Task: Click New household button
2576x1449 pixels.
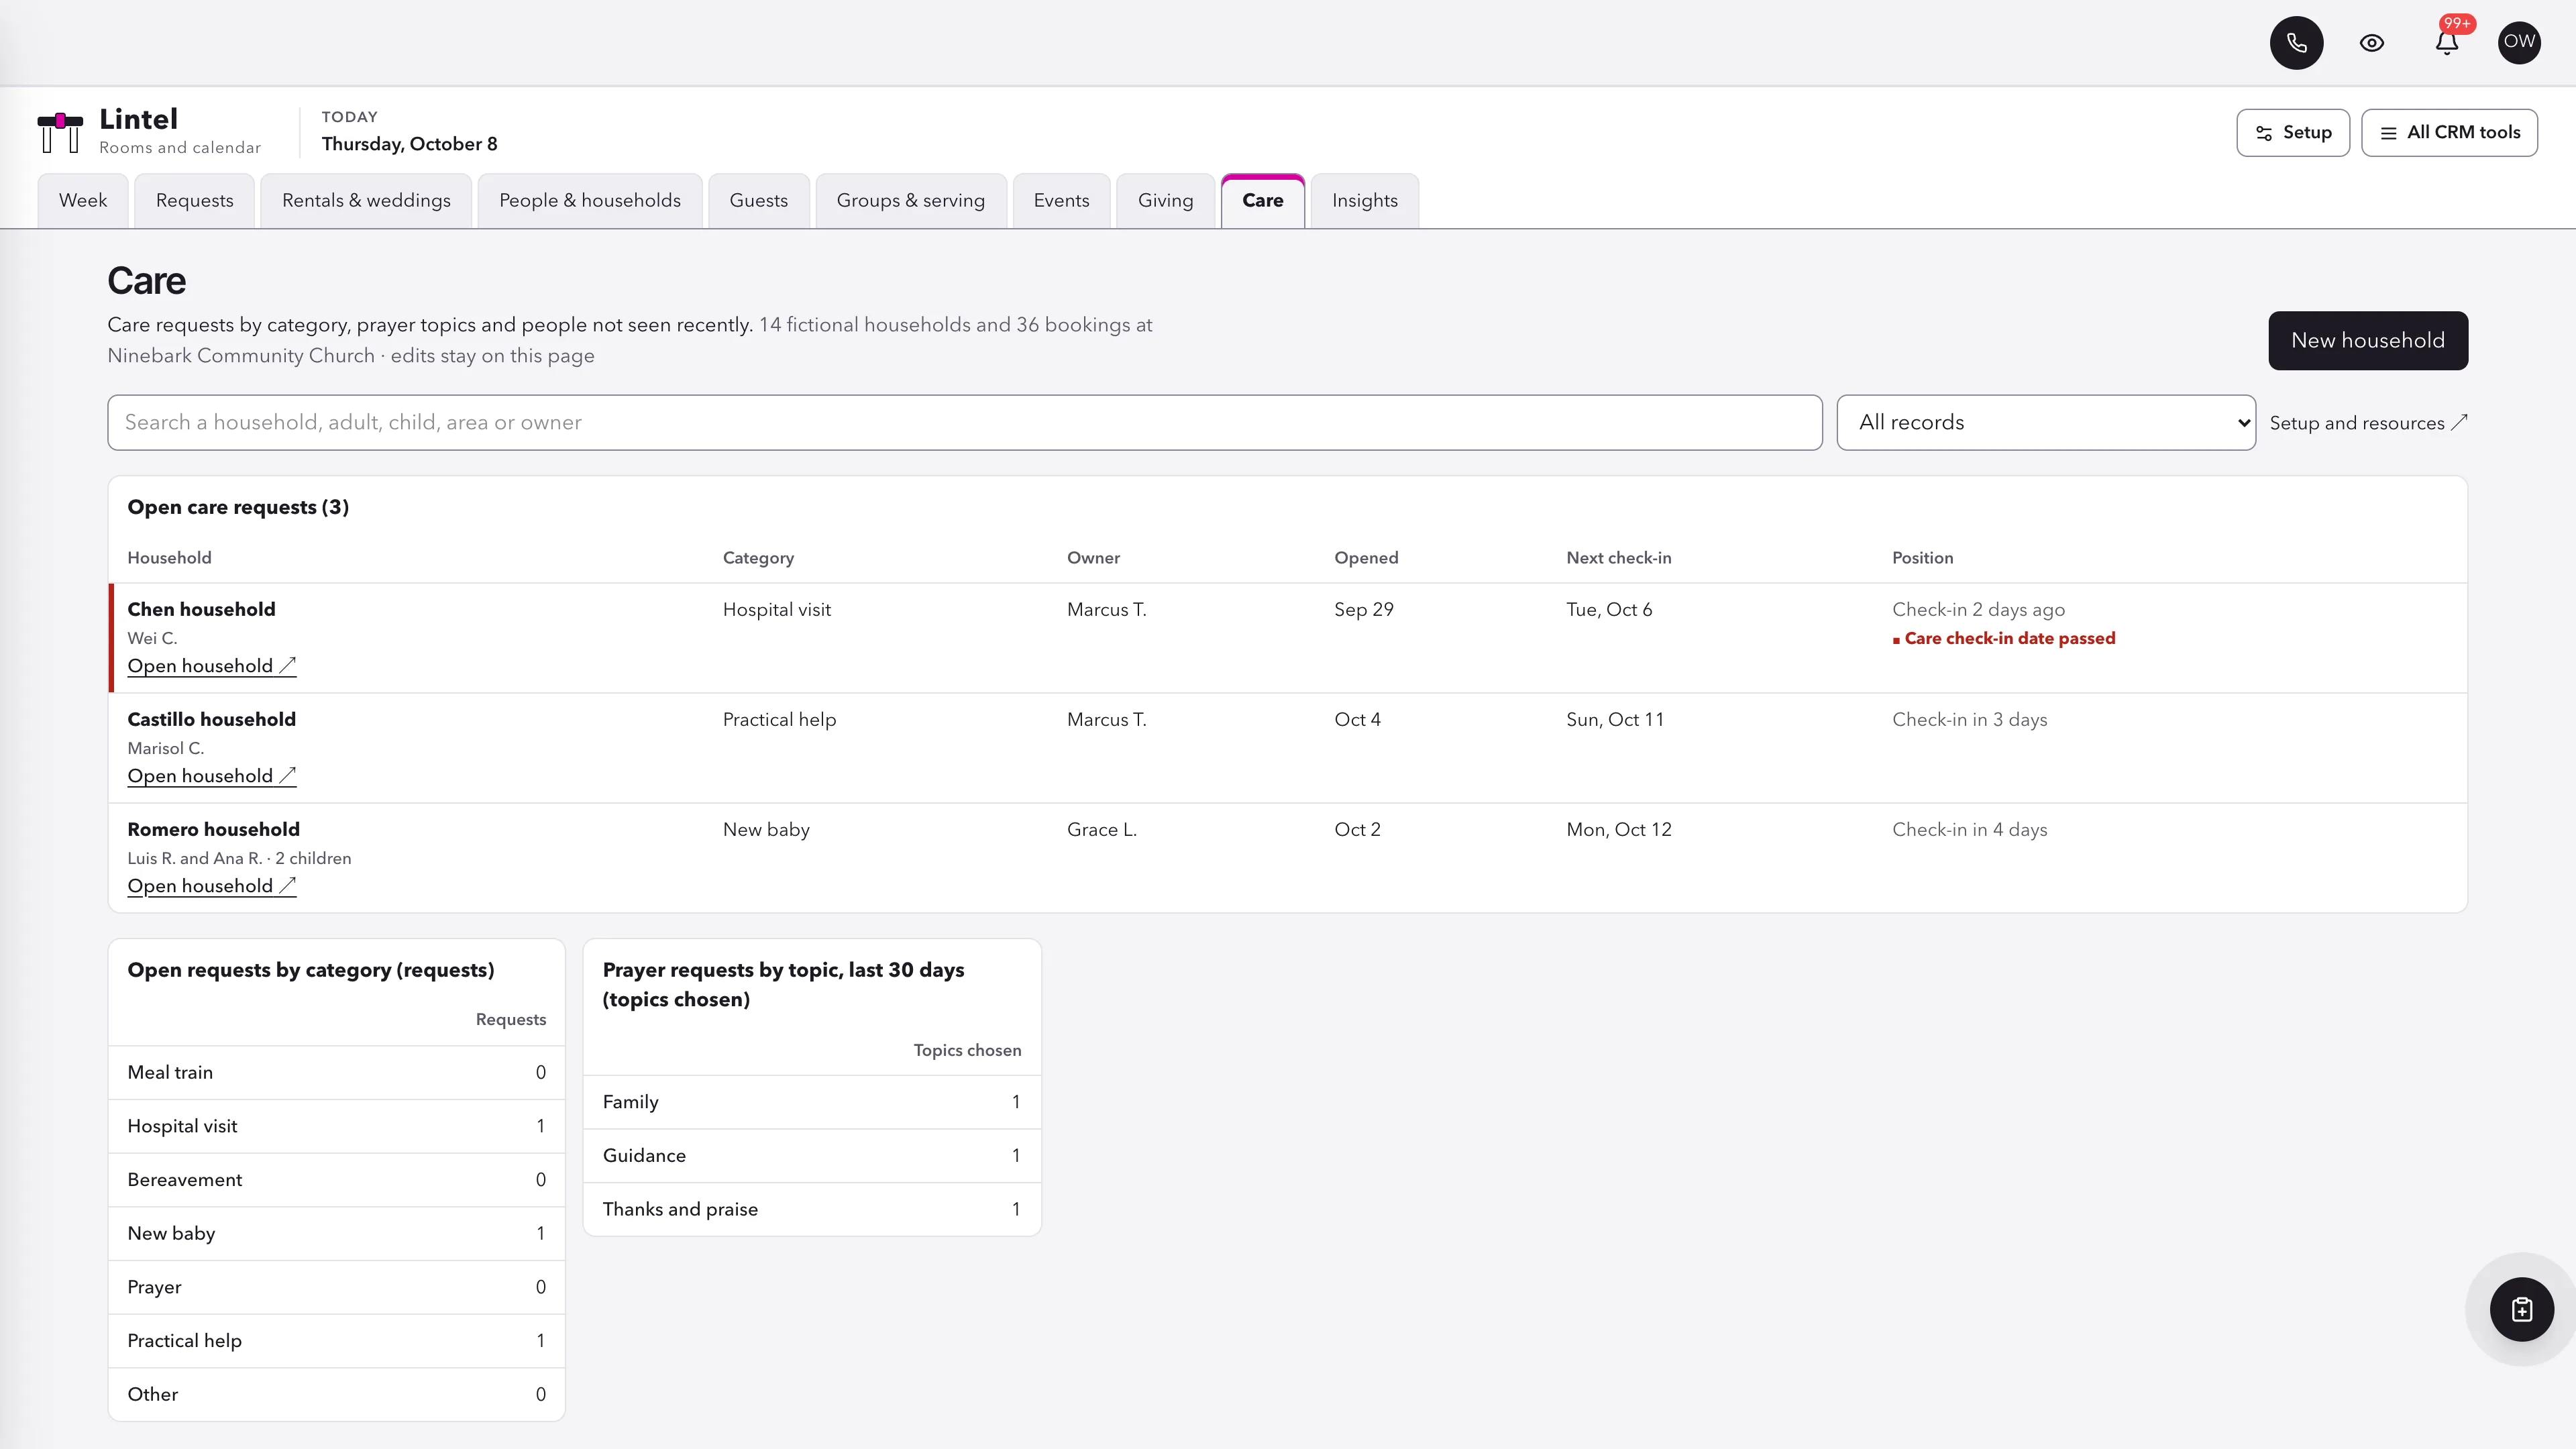Action: 2367,340
